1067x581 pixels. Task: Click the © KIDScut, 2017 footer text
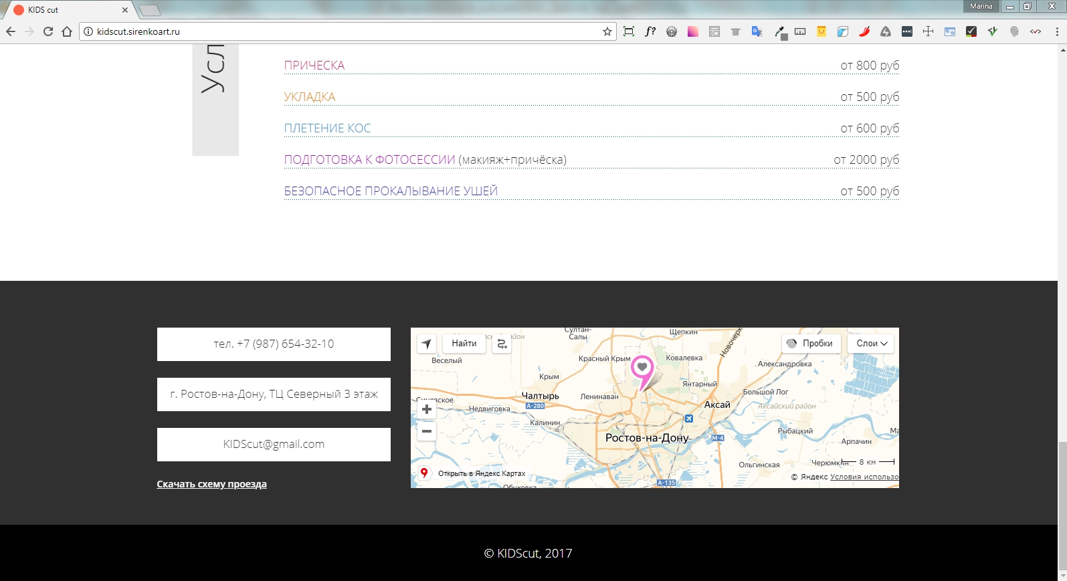point(528,554)
